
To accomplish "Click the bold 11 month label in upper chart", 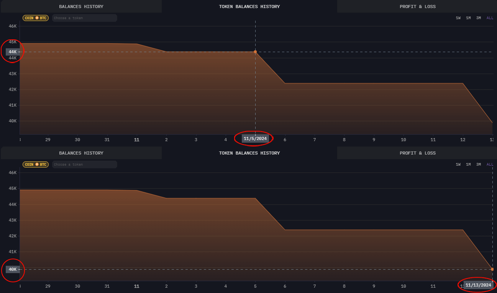I will [136, 140].
